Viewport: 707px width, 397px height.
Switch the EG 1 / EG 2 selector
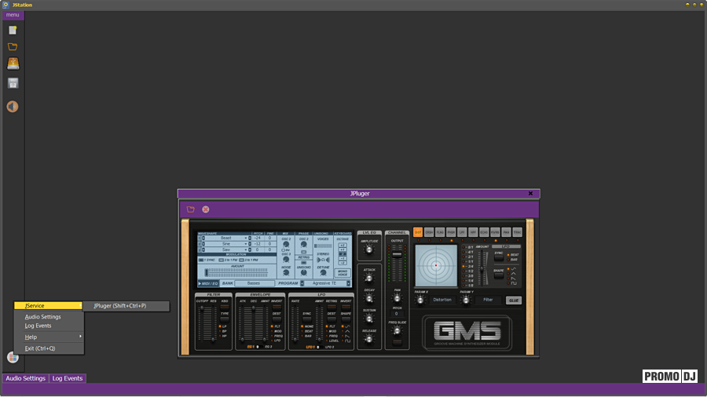[260, 347]
